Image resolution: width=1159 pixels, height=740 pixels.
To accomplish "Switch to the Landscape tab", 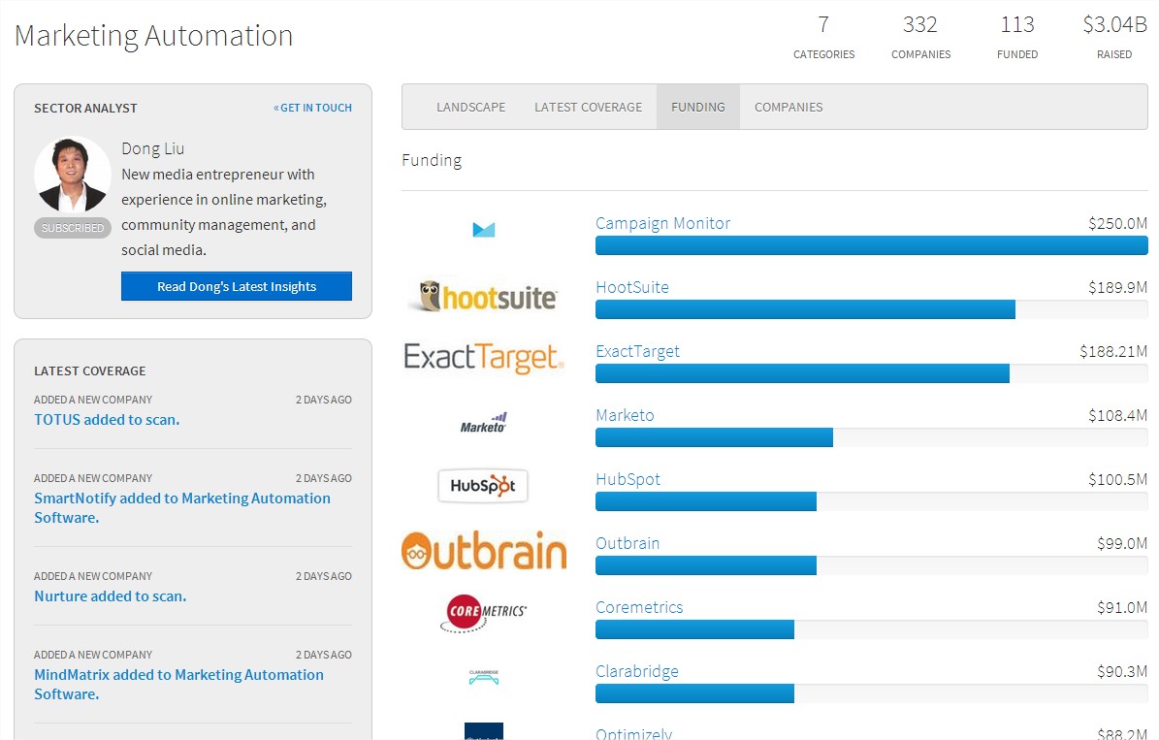I will coord(470,108).
